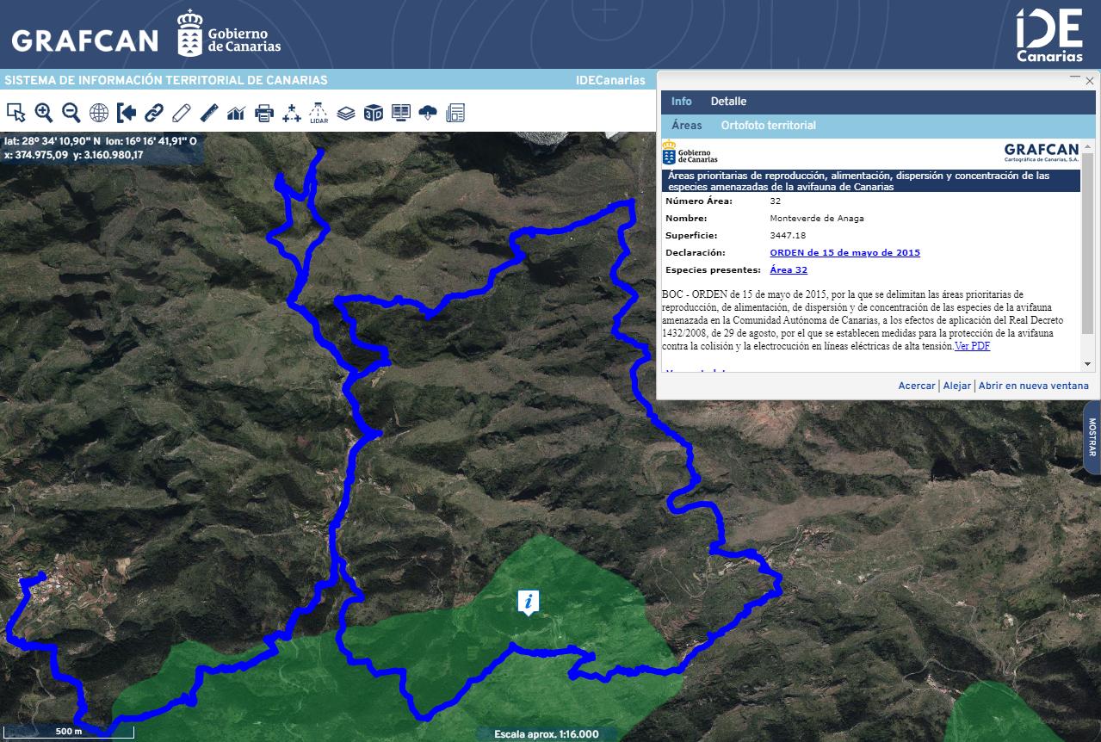This screenshot has width=1101, height=742.
Task: Open the coordinate points tool
Action: click(292, 113)
